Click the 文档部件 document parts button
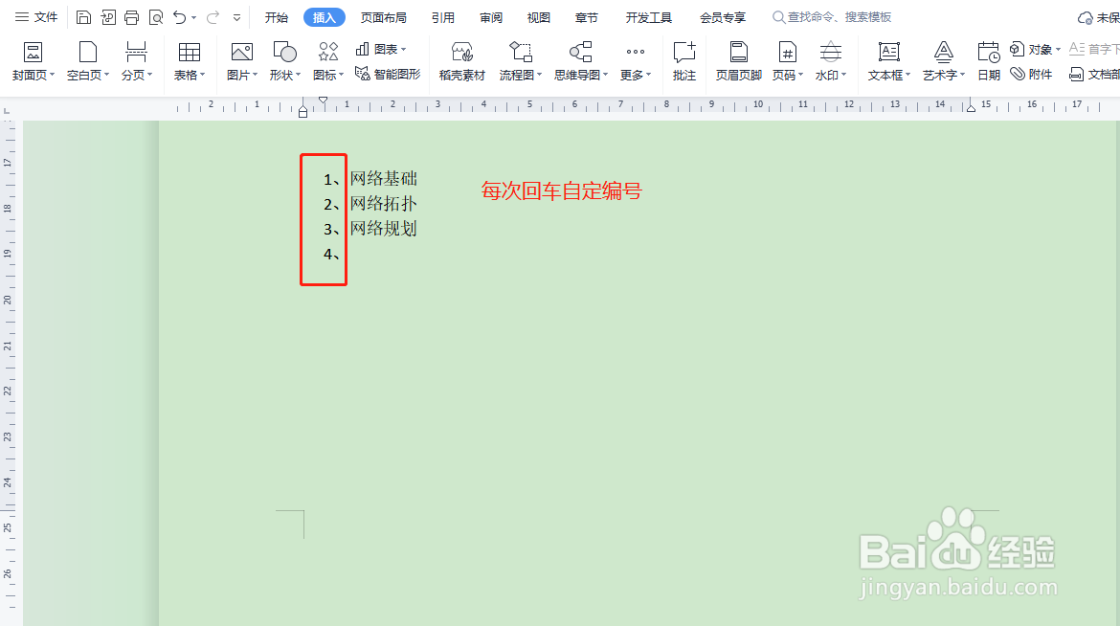 coord(1094,74)
